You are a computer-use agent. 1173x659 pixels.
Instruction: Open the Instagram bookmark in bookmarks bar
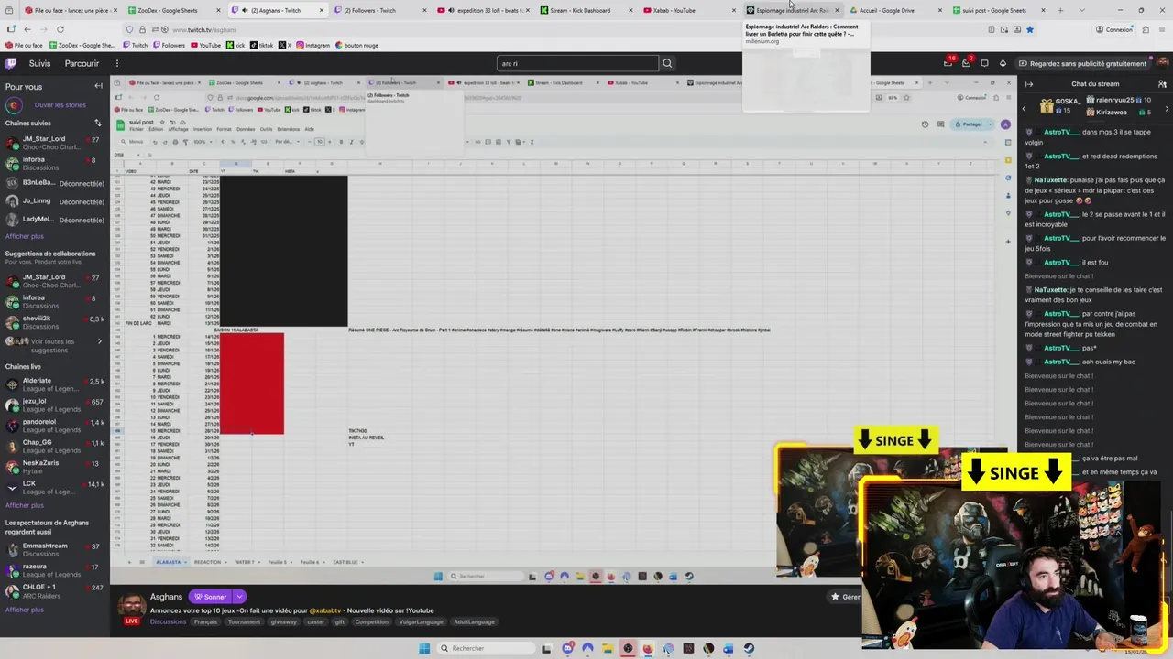point(312,45)
